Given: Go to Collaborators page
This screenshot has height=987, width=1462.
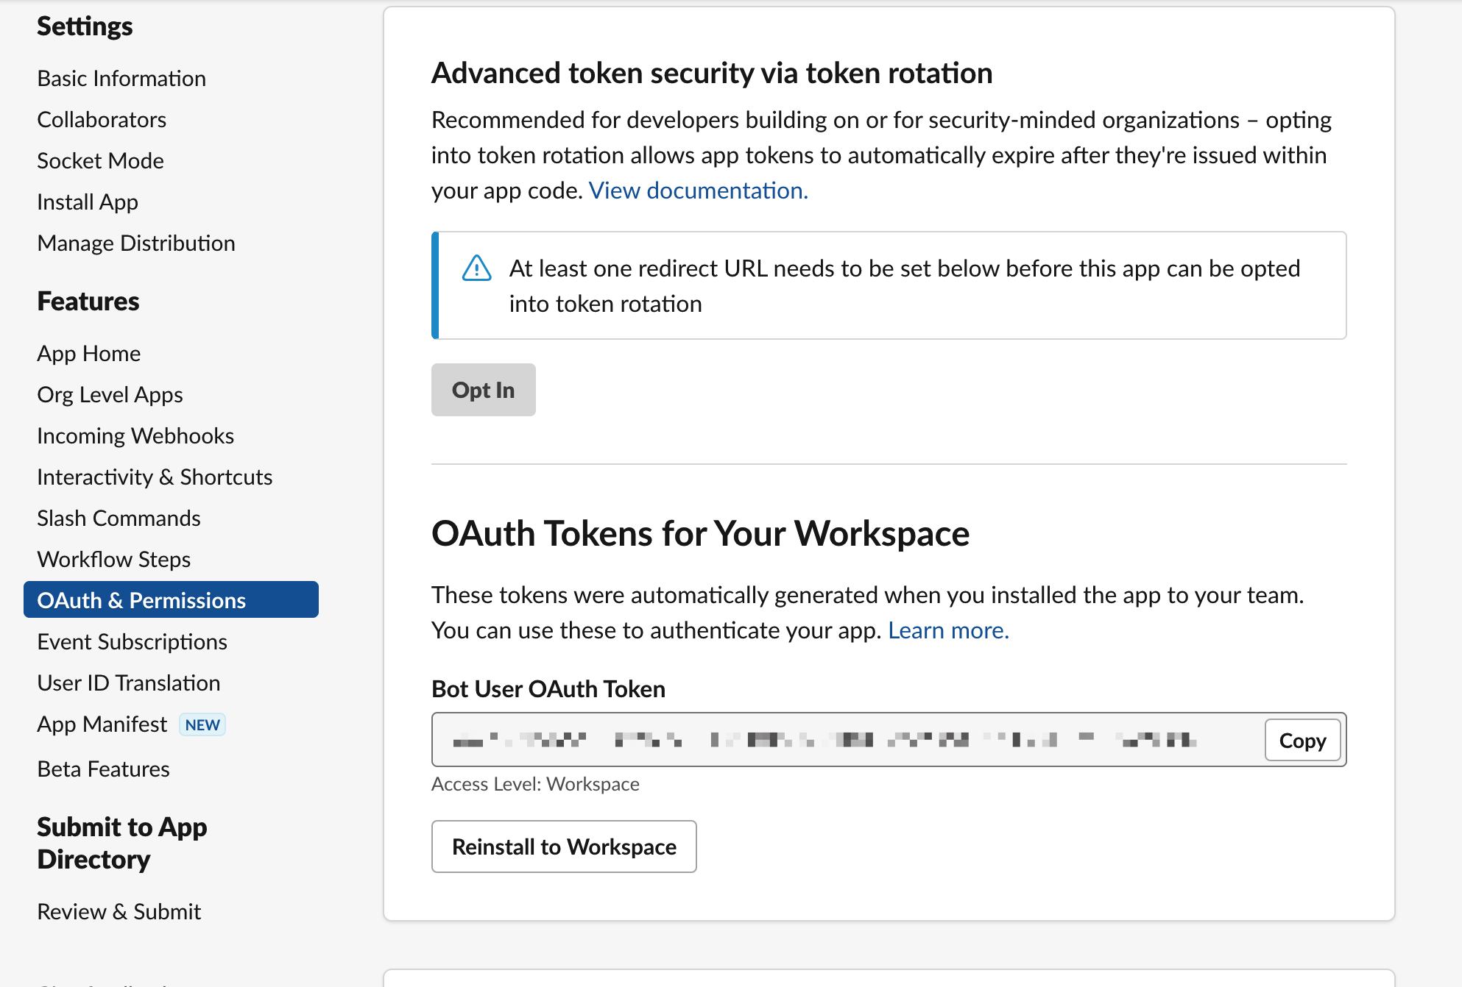Looking at the screenshot, I should [102, 120].
